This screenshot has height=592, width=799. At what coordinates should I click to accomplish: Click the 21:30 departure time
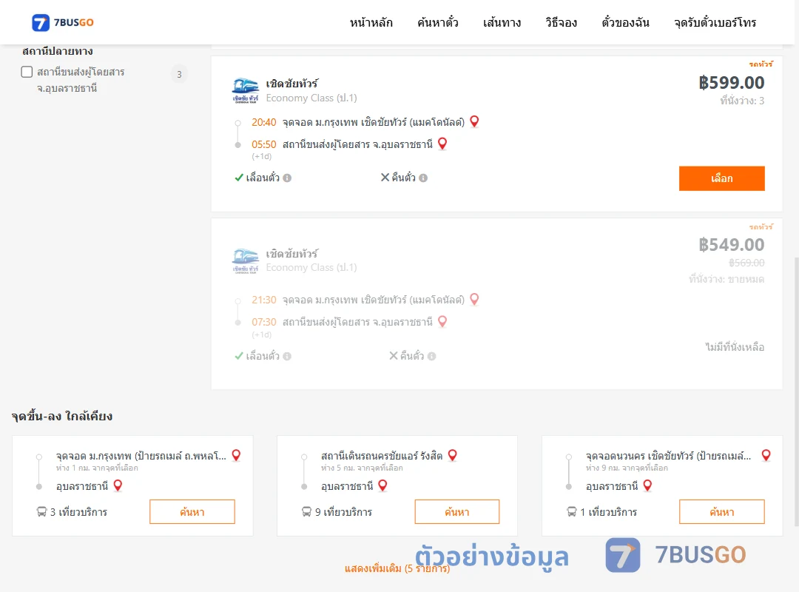264,300
